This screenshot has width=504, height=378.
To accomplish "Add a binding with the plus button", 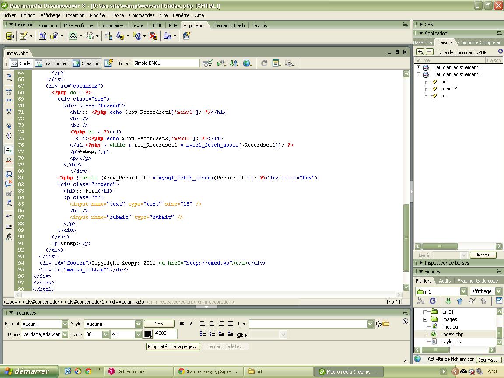I will point(420,52).
